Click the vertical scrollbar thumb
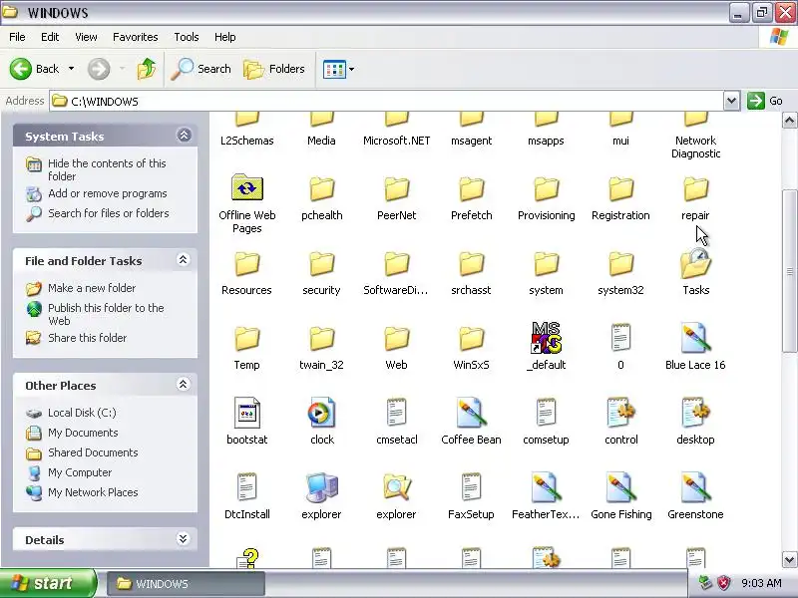798x598 pixels. tap(789, 271)
